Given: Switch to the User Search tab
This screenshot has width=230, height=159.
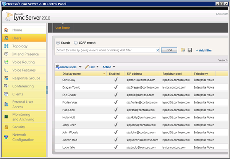Looking at the screenshot, I should (63, 28).
